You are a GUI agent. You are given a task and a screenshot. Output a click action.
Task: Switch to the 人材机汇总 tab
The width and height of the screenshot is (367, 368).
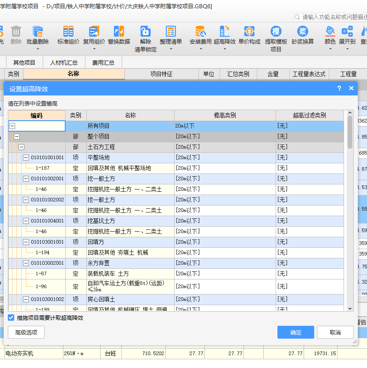[64, 62]
